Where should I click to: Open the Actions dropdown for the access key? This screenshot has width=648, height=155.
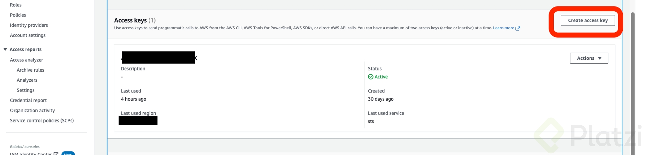(589, 58)
